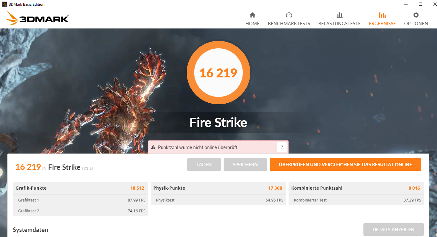Click the Fire Strike title banner
437x237 pixels.
tap(219, 122)
